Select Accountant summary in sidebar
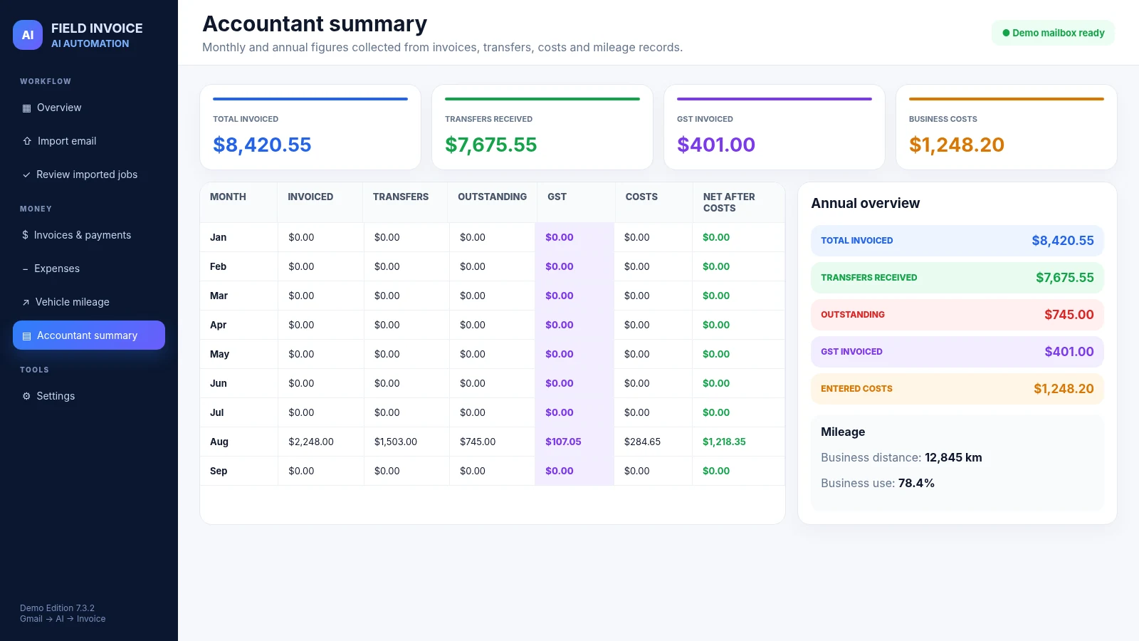Image resolution: width=1139 pixels, height=641 pixels. tap(89, 335)
